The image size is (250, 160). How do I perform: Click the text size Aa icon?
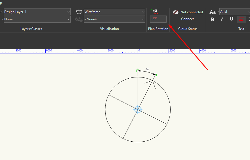coord(213,12)
